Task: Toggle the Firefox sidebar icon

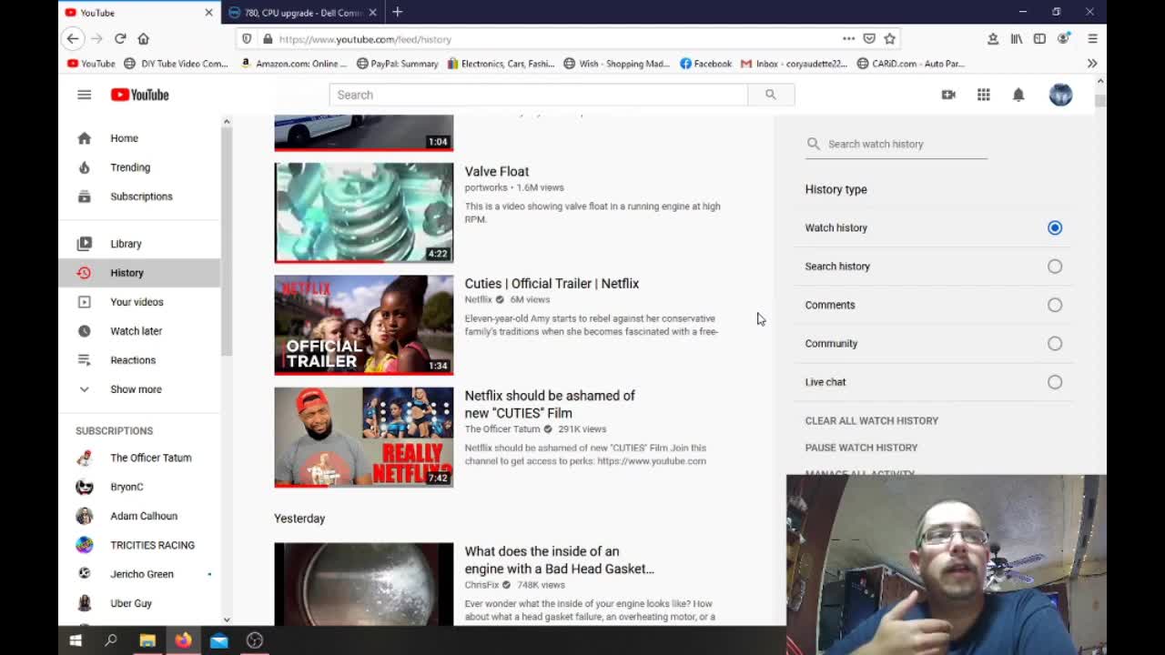Action: pos(1039,38)
